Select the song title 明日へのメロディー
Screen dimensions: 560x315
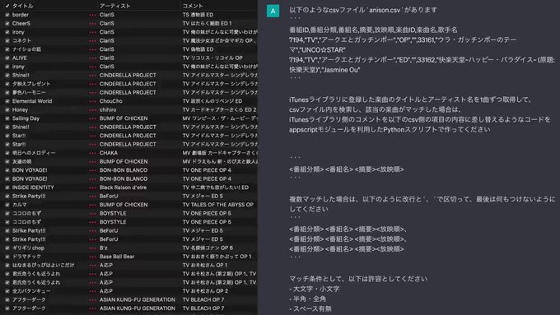point(34,153)
